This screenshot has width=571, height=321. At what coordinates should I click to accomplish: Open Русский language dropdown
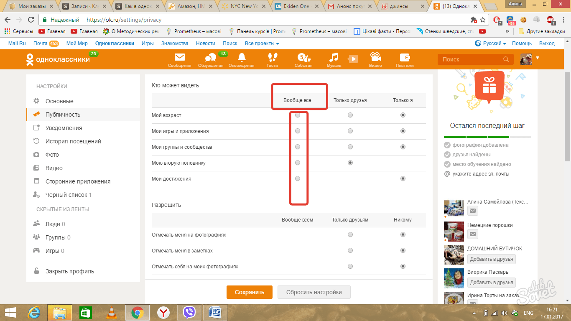coord(491,43)
